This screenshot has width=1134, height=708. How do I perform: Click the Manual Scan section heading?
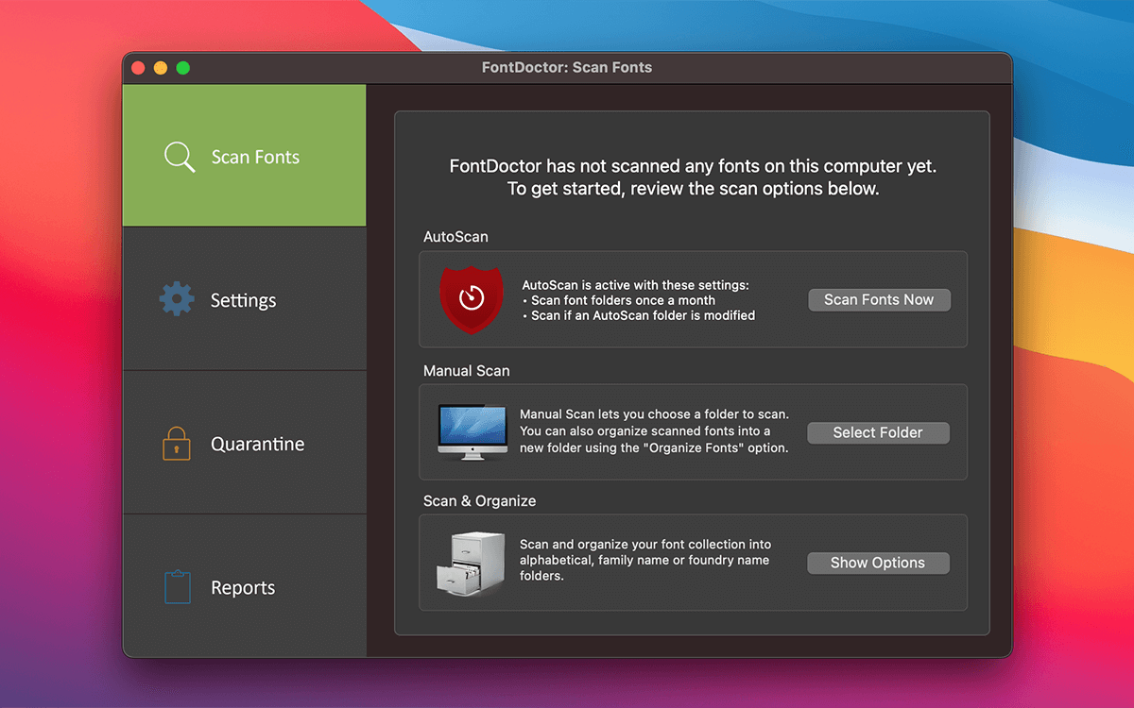[x=466, y=371]
